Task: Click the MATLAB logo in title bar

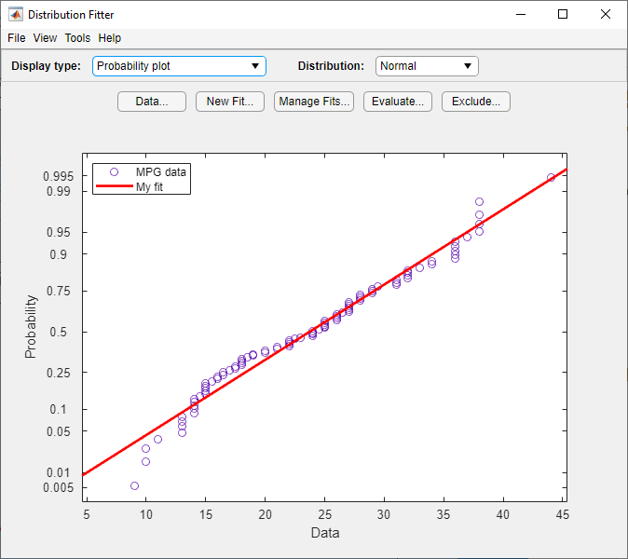Action: coord(16,14)
